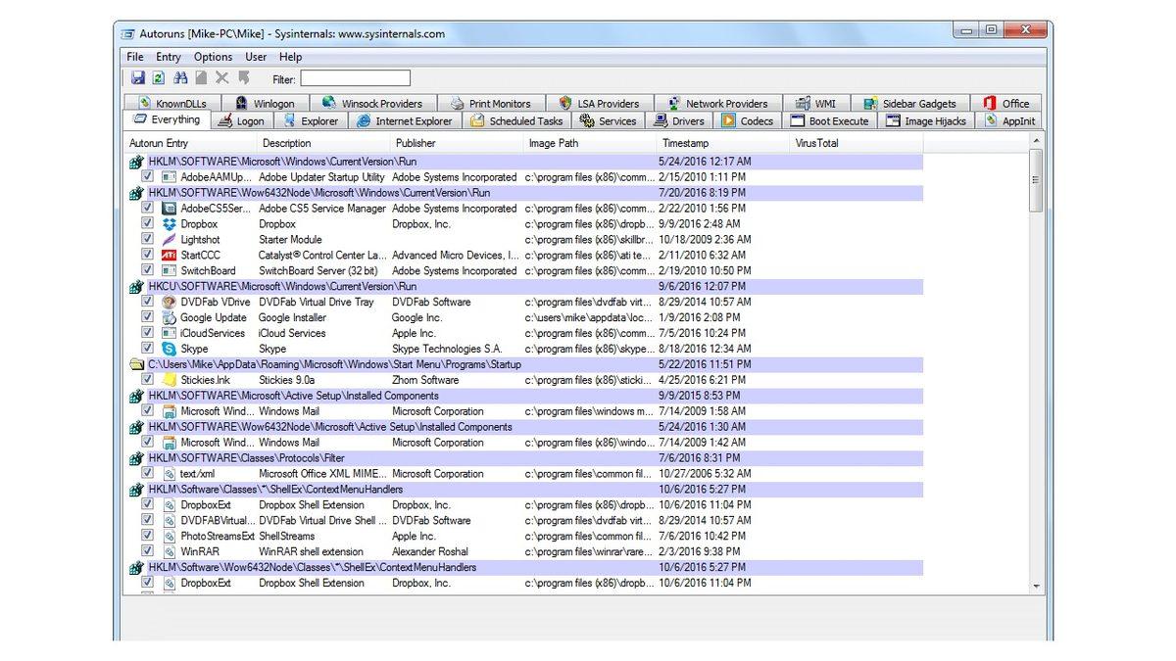Click the Find binoculars icon
The height and width of the screenshot is (661, 1176).
coord(179,78)
